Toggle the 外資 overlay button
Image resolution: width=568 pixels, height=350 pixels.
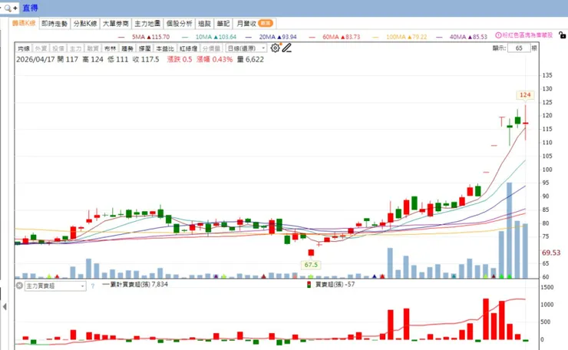[x=41, y=48]
